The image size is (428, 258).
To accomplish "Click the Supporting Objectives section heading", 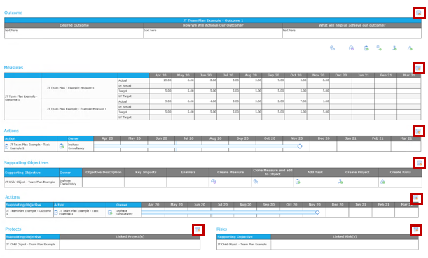I will tap(26, 163).
